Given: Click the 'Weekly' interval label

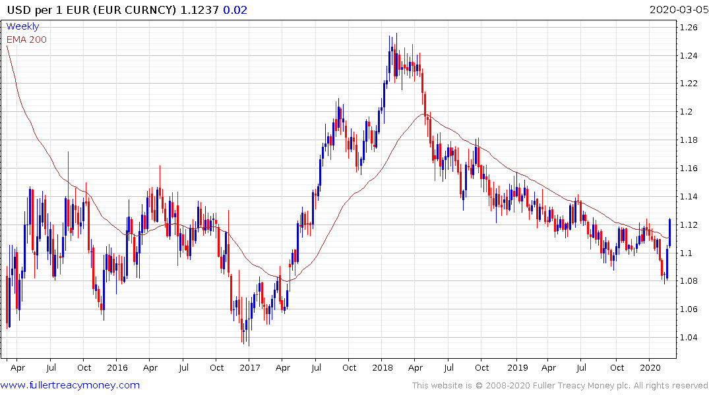Looking at the screenshot, I should click(x=22, y=26).
